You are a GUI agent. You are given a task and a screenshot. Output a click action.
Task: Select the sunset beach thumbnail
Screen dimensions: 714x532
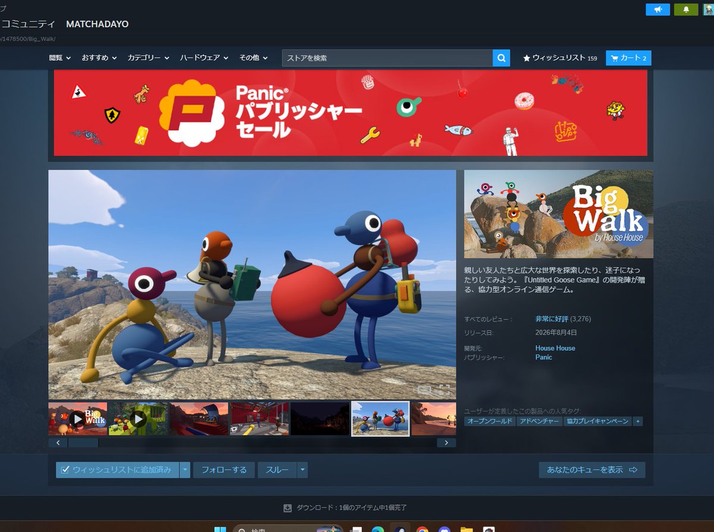pyautogui.click(x=434, y=419)
